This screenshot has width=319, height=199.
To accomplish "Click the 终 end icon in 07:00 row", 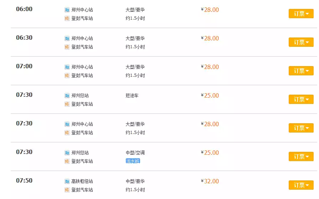I will pyautogui.click(x=67, y=75).
